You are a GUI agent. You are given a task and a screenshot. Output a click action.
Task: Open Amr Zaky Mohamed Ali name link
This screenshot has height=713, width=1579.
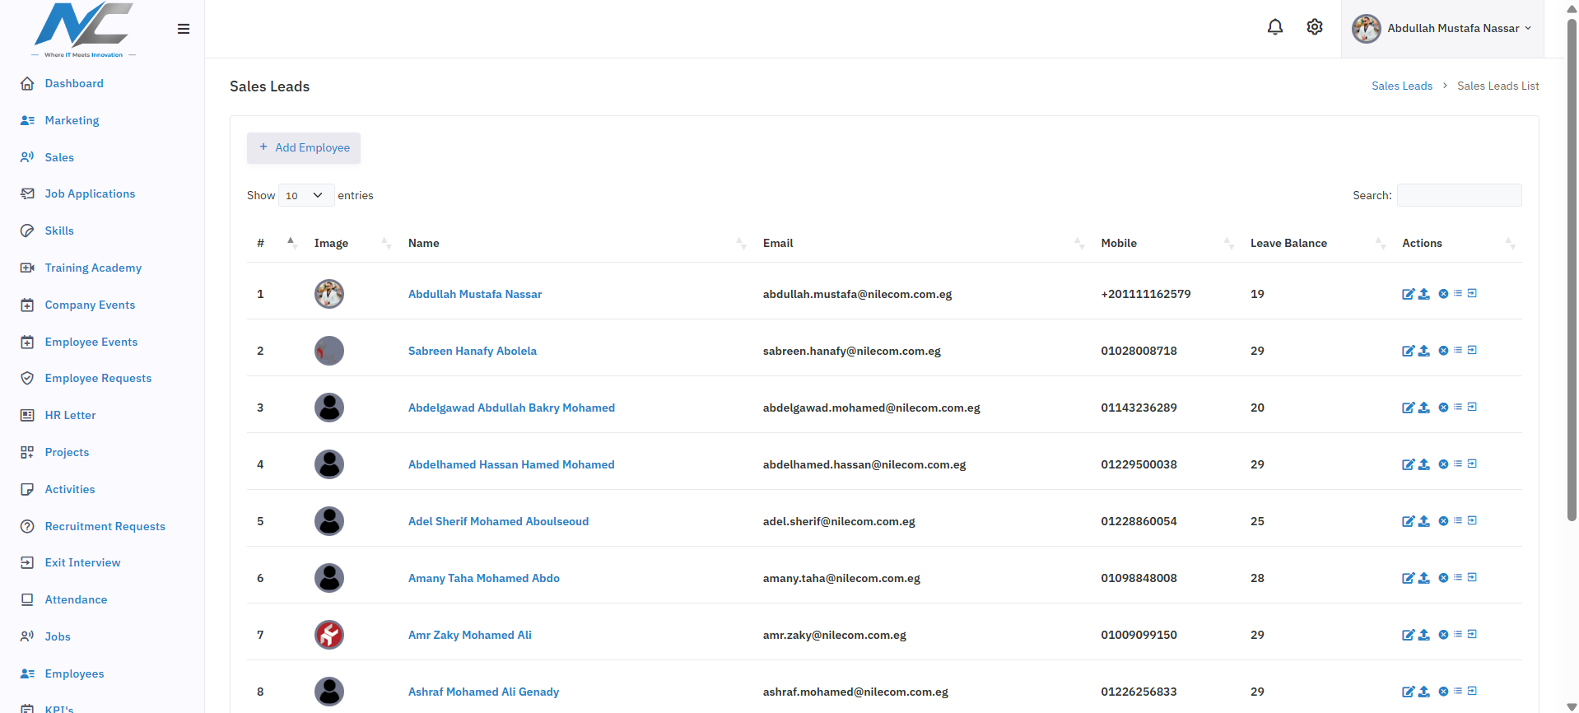tap(470, 635)
